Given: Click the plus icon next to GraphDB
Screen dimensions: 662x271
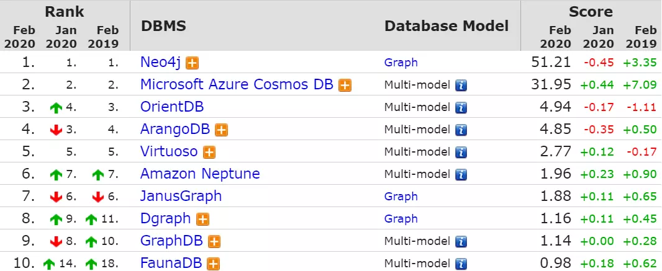Looking at the screenshot, I should (x=214, y=241).
